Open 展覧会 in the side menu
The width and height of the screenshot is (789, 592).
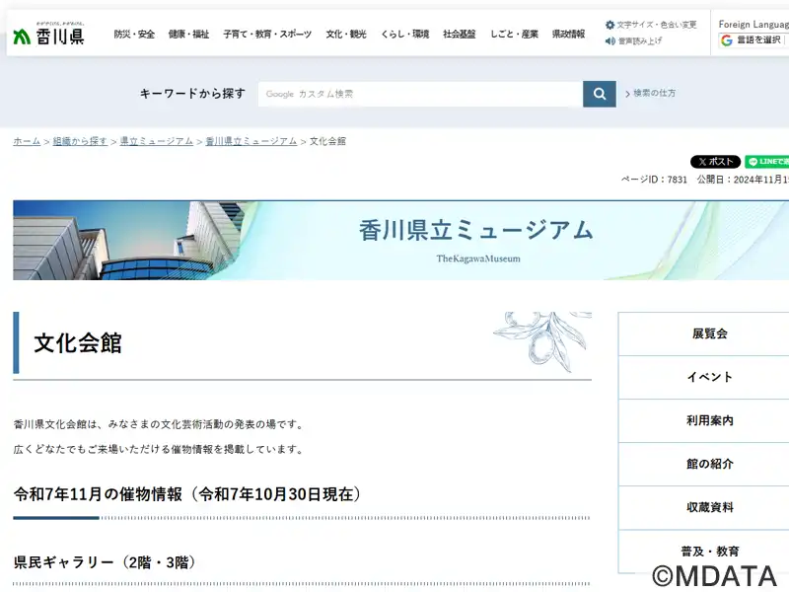[709, 333]
